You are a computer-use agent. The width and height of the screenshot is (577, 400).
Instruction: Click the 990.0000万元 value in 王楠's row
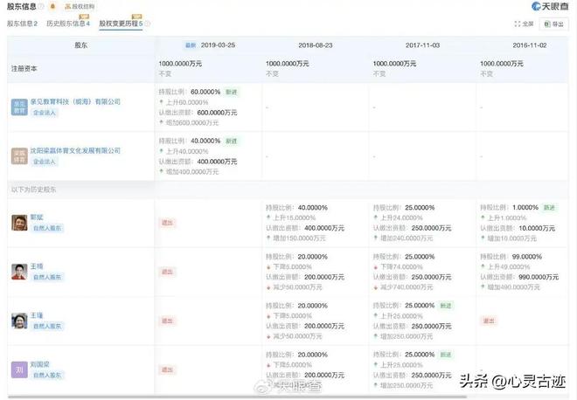tap(539, 277)
